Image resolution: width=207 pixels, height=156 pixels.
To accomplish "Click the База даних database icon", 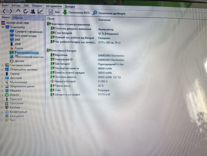I will point(7,116).
